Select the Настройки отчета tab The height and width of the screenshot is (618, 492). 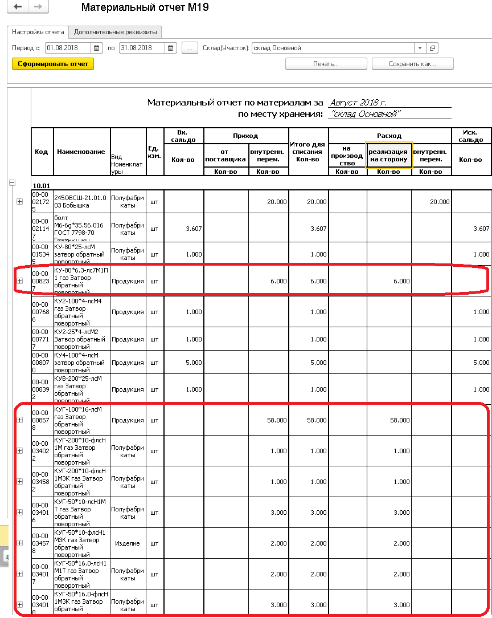[38, 32]
